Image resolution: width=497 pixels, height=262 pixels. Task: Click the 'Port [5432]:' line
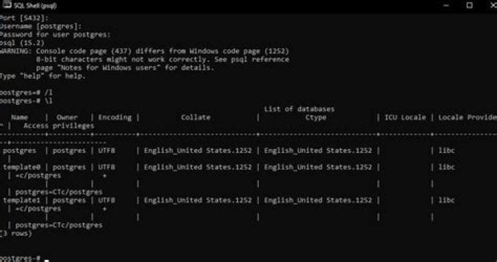point(24,19)
